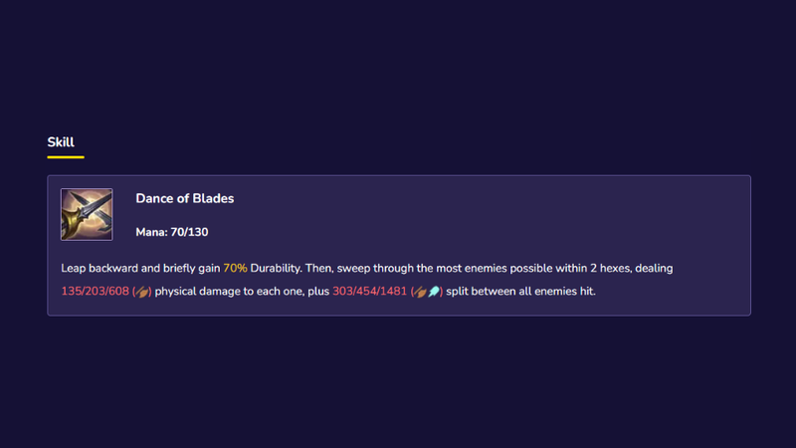The height and width of the screenshot is (448, 796).
Task: Click the red 135/203/608 damage values
Action: 96,292
